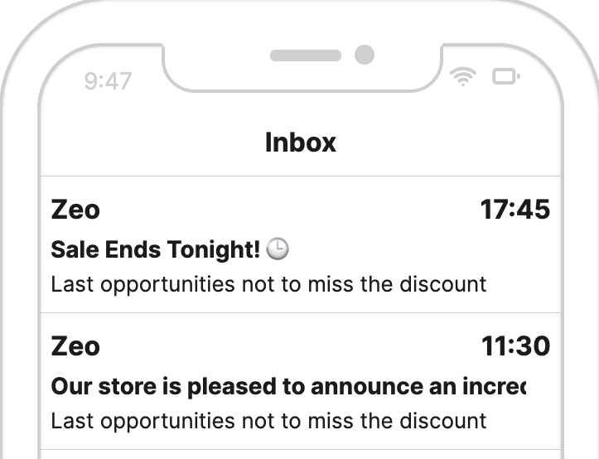Select first email's Last opportunities preview text
Viewport: 599px width, 459px height.
(x=268, y=284)
